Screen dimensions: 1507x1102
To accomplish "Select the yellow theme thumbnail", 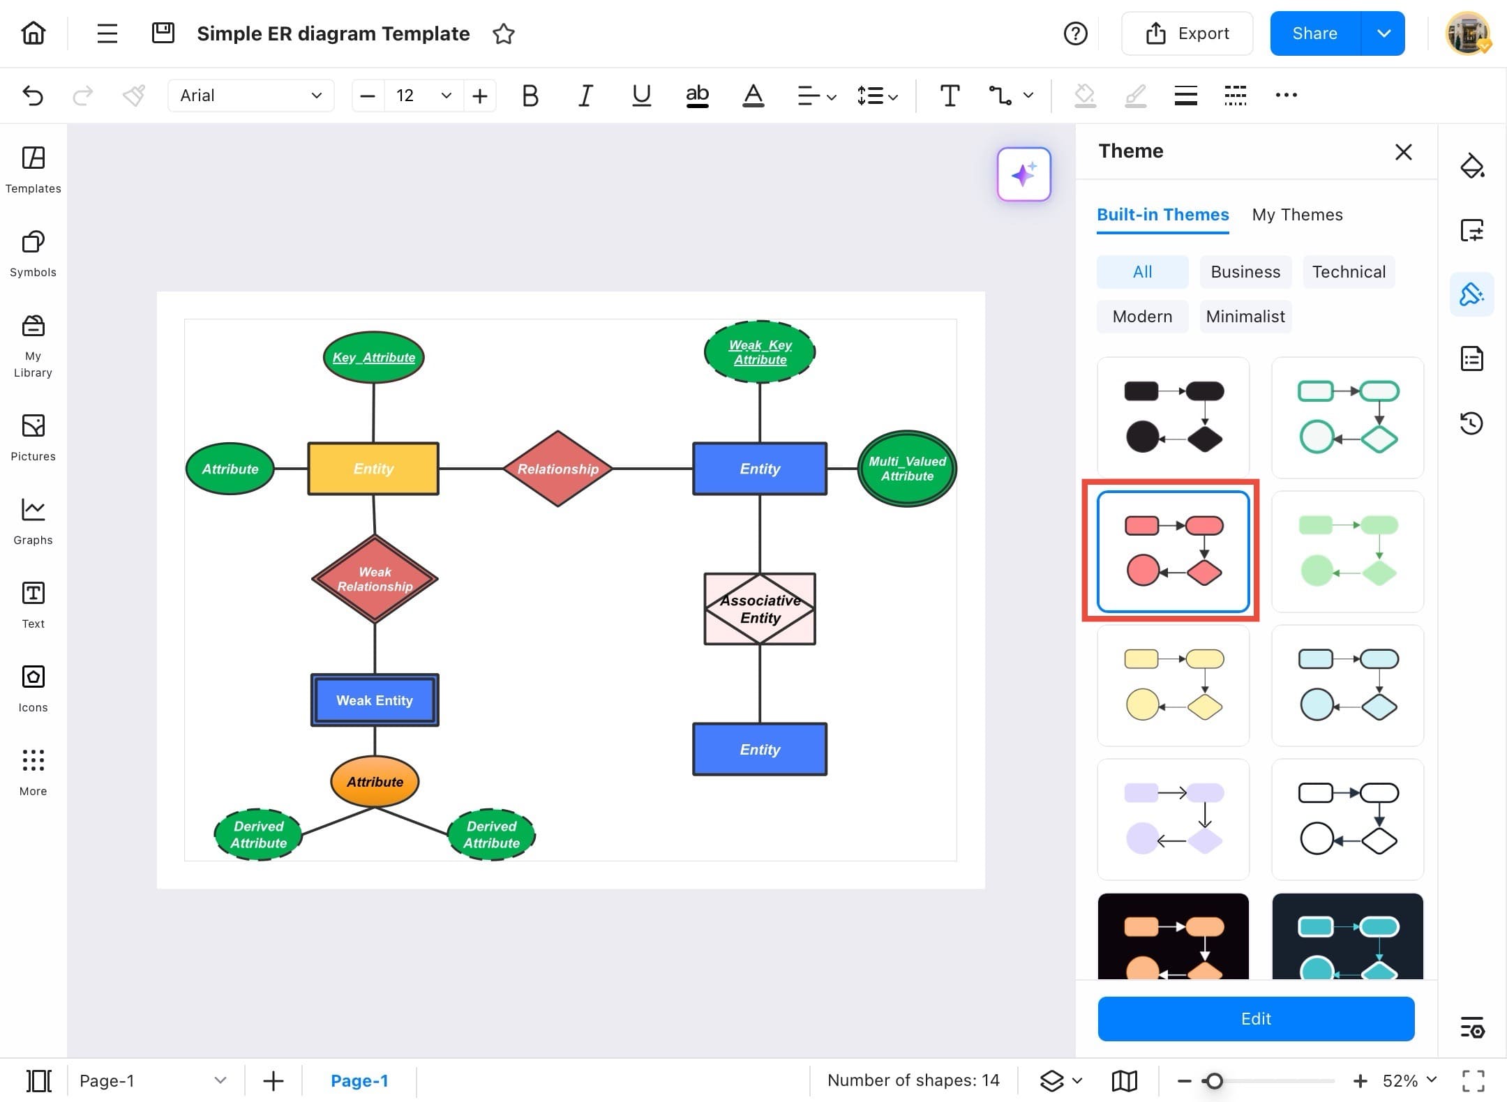I will tap(1173, 685).
